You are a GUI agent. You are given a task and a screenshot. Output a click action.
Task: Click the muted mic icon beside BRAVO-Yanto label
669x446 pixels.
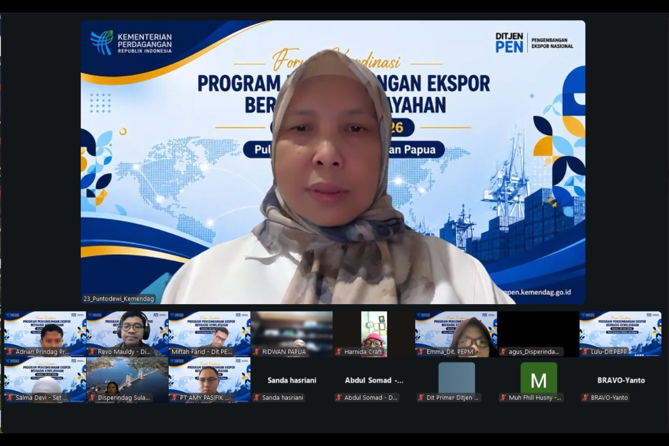[585, 397]
